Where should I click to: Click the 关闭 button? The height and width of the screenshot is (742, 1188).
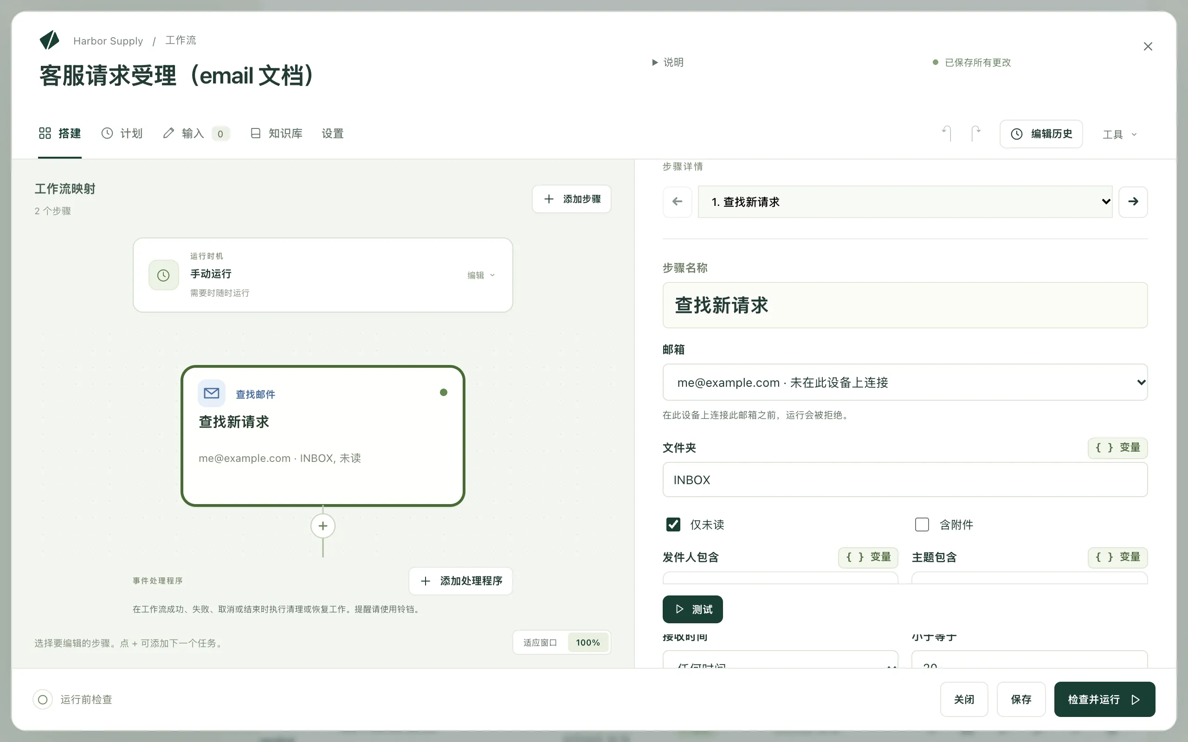pos(964,699)
